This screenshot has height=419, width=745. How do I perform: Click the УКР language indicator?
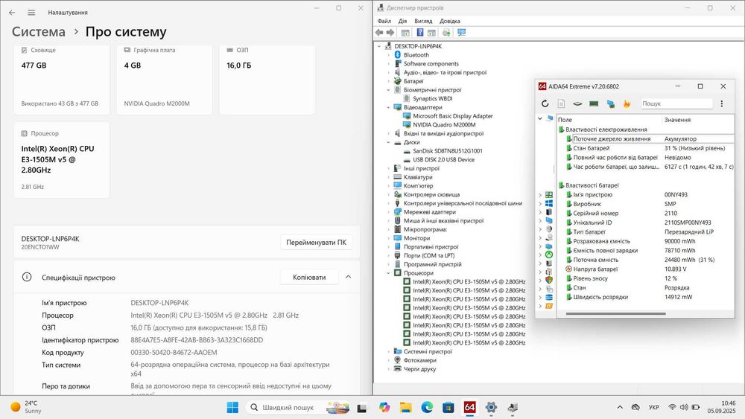pos(654,407)
